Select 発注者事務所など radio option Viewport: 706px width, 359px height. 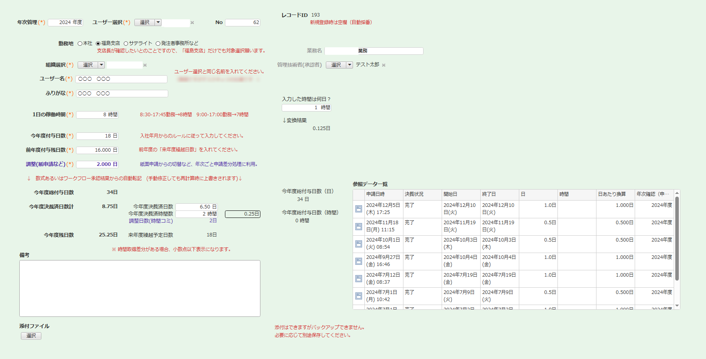[x=158, y=44]
